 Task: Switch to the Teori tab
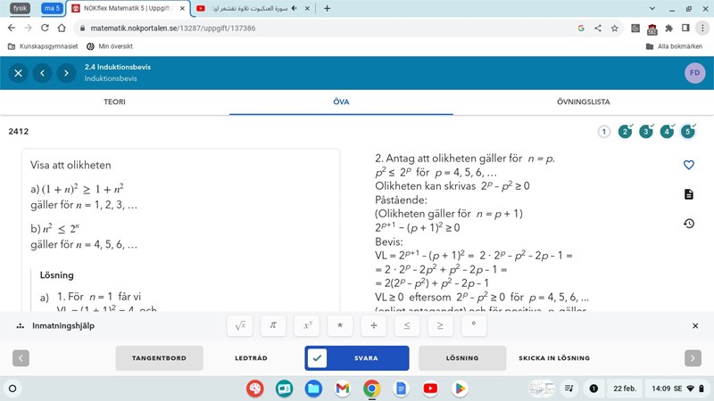click(x=114, y=102)
